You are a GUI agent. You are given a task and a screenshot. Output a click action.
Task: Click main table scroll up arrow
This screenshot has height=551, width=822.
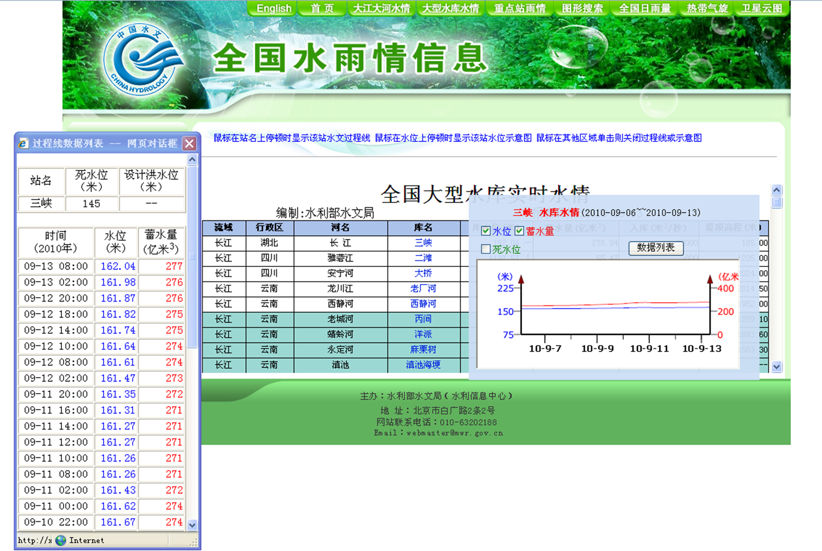[777, 190]
